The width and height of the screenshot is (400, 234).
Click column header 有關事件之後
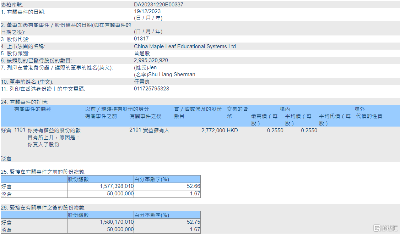point(145,116)
